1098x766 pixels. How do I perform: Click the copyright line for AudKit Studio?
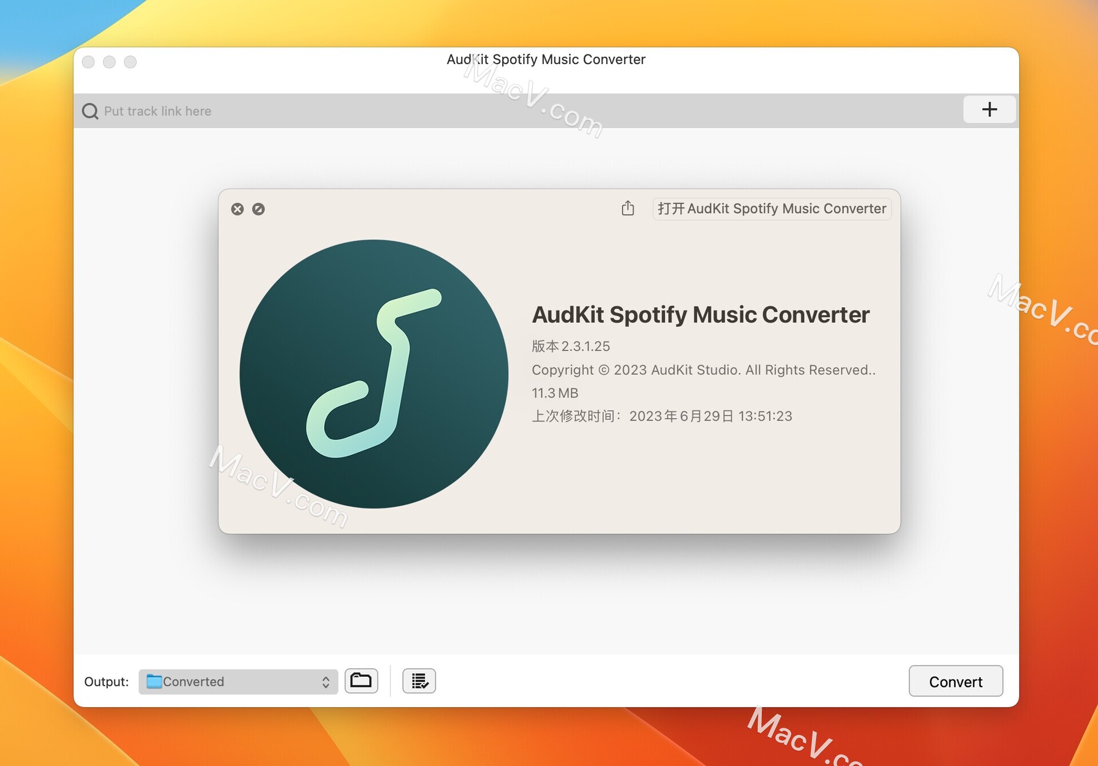coord(704,370)
